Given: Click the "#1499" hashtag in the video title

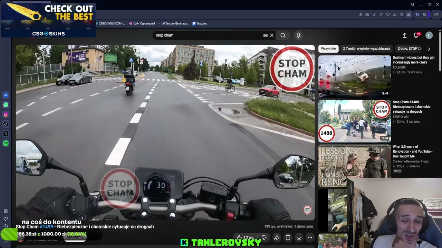Looking at the screenshot, I should pyautogui.click(x=46, y=227).
